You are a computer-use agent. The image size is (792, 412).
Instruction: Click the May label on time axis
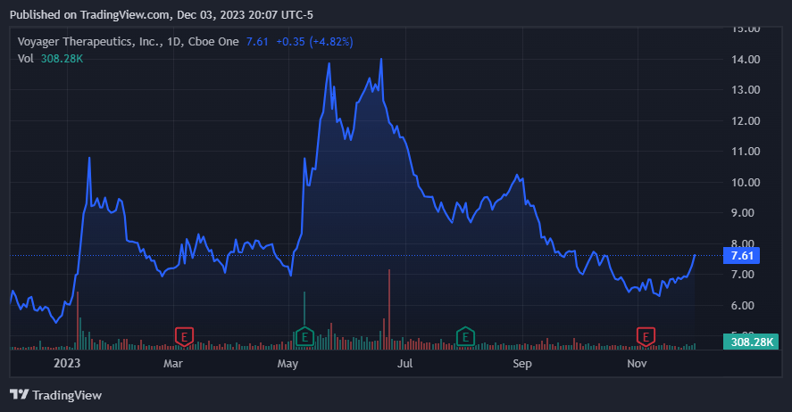click(x=288, y=364)
